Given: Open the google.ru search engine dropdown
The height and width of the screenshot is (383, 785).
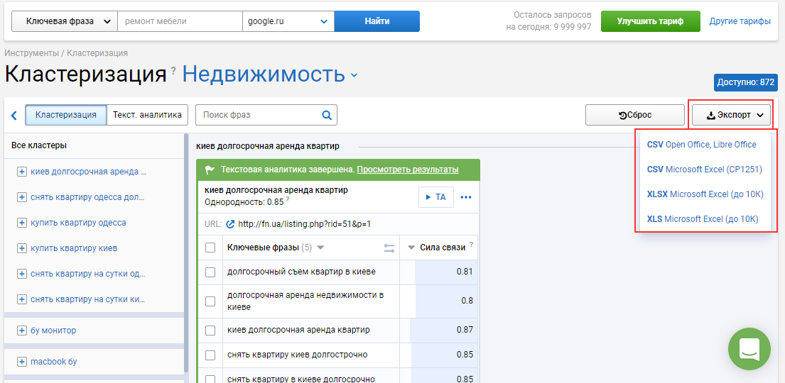Looking at the screenshot, I should pyautogui.click(x=288, y=21).
